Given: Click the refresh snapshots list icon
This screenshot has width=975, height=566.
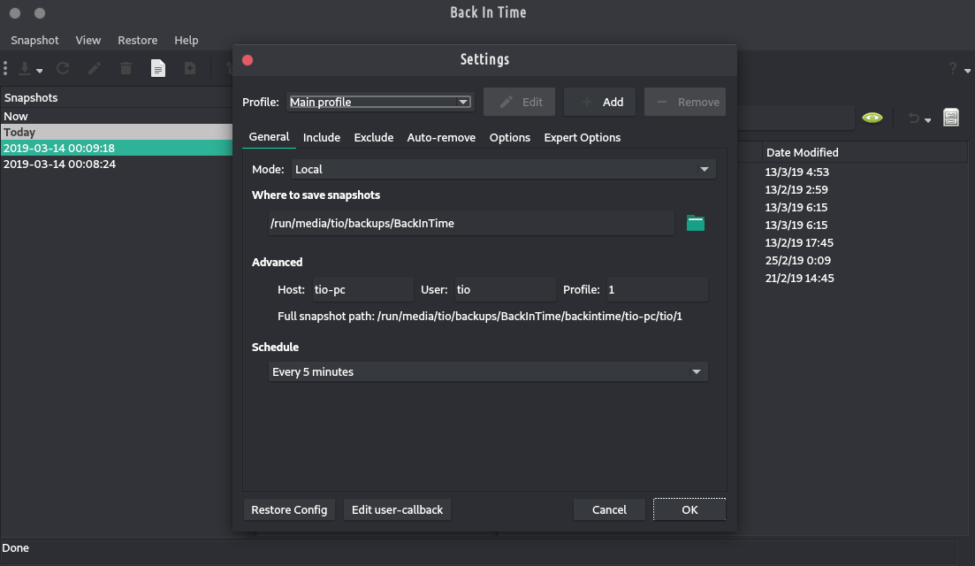Looking at the screenshot, I should tap(63, 68).
